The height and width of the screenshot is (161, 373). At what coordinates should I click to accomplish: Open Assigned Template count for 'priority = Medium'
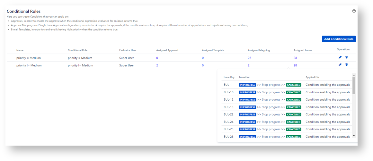[x=203, y=58]
